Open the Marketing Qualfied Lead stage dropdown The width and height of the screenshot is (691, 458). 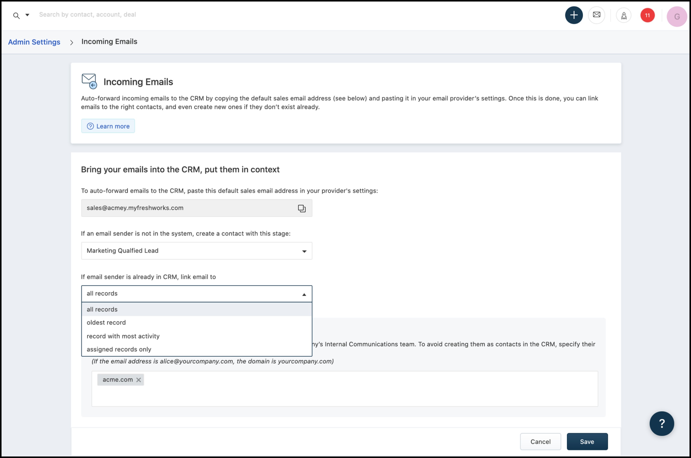pos(197,251)
